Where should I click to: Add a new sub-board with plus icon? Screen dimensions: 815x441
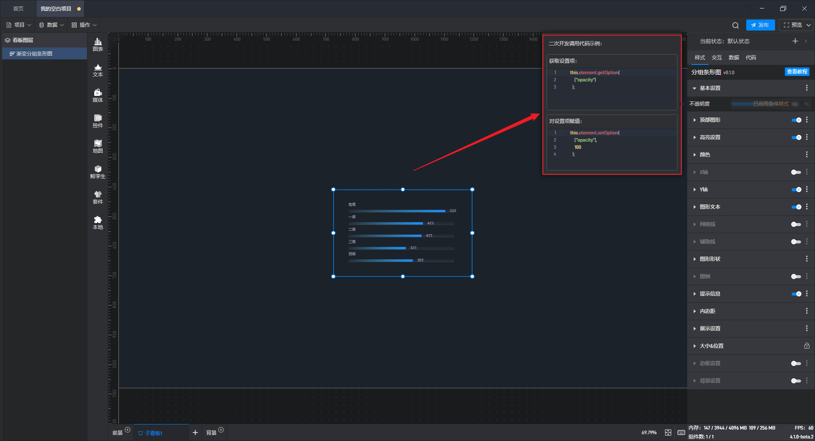(x=195, y=433)
